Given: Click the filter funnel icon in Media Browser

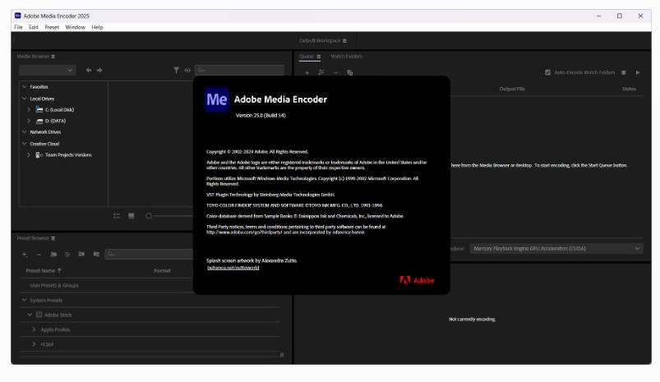Looking at the screenshot, I should click(176, 71).
